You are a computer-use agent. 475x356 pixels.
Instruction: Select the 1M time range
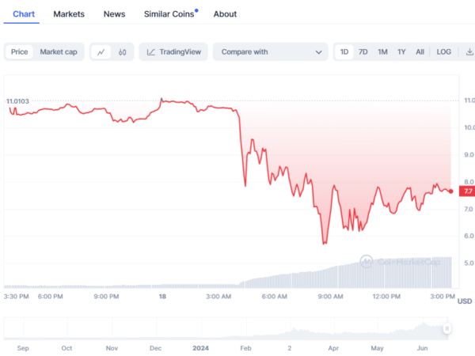[382, 52]
